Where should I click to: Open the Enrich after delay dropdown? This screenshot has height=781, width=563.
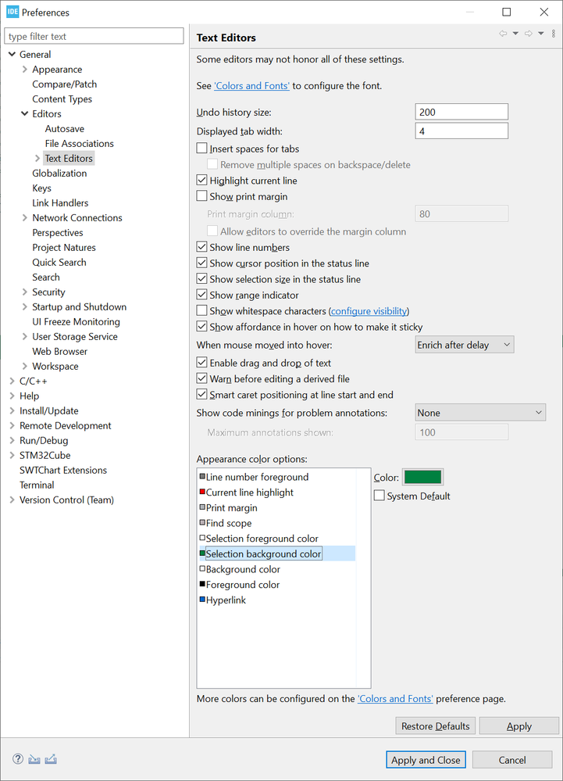click(x=465, y=345)
